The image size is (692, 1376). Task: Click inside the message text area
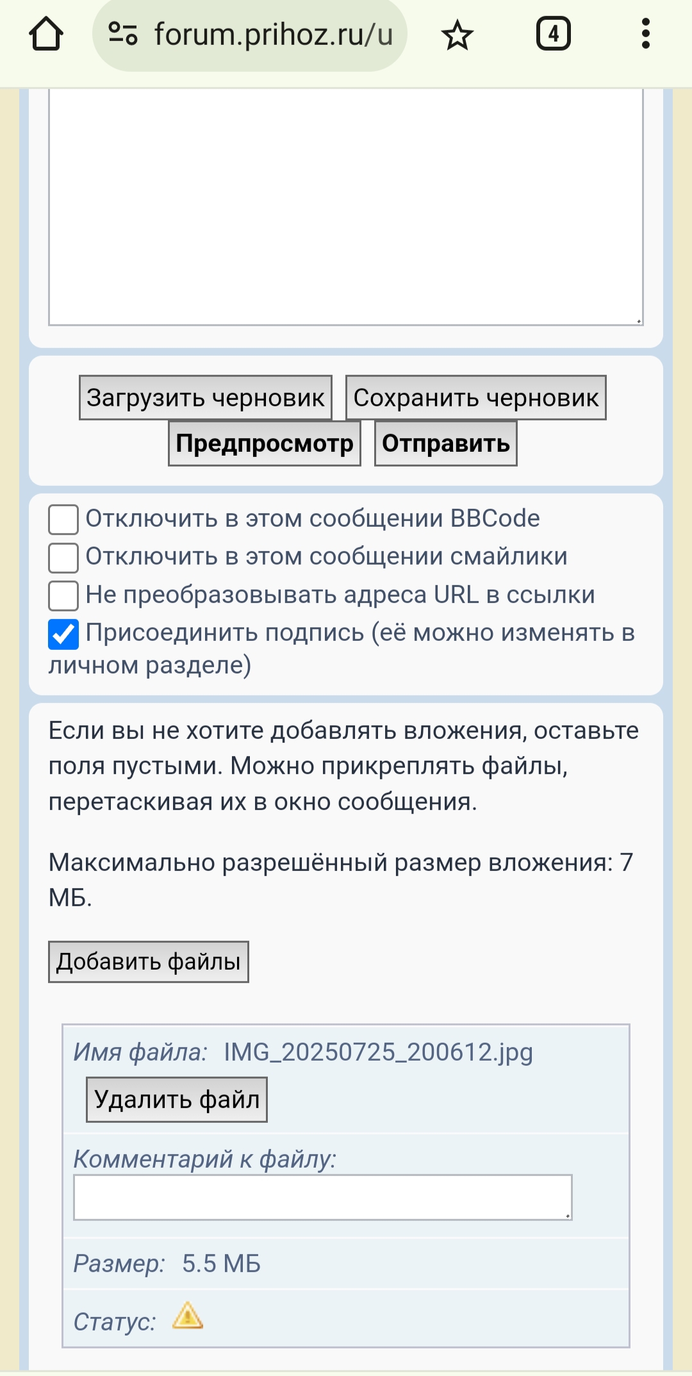coord(346,205)
